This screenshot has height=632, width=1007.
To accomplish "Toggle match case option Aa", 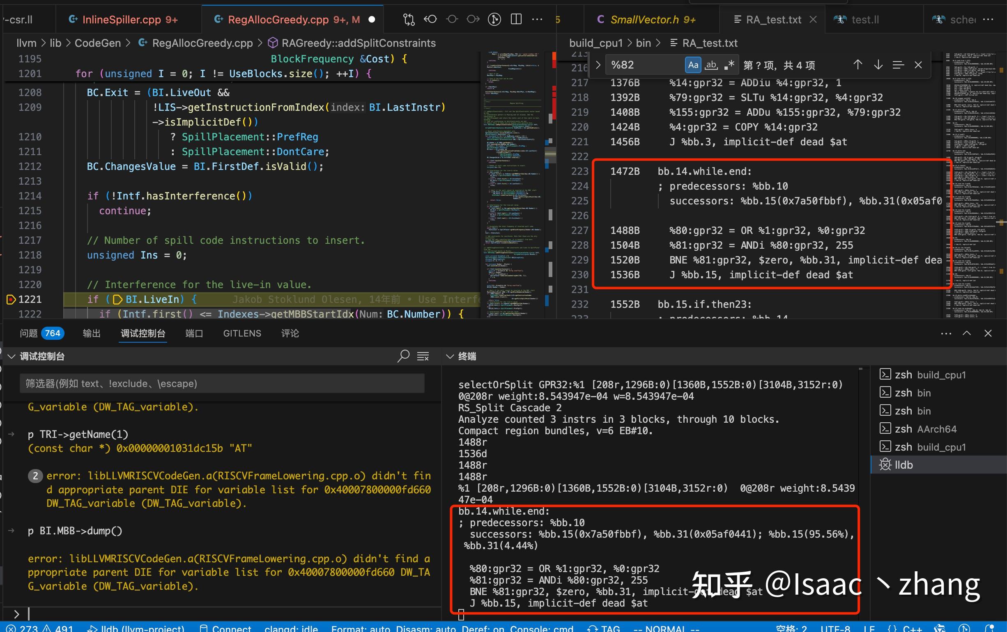I will pyautogui.click(x=693, y=65).
